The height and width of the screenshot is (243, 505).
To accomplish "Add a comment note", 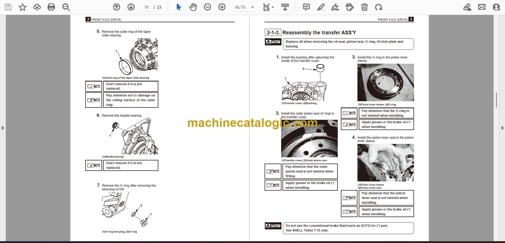I will [306, 7].
